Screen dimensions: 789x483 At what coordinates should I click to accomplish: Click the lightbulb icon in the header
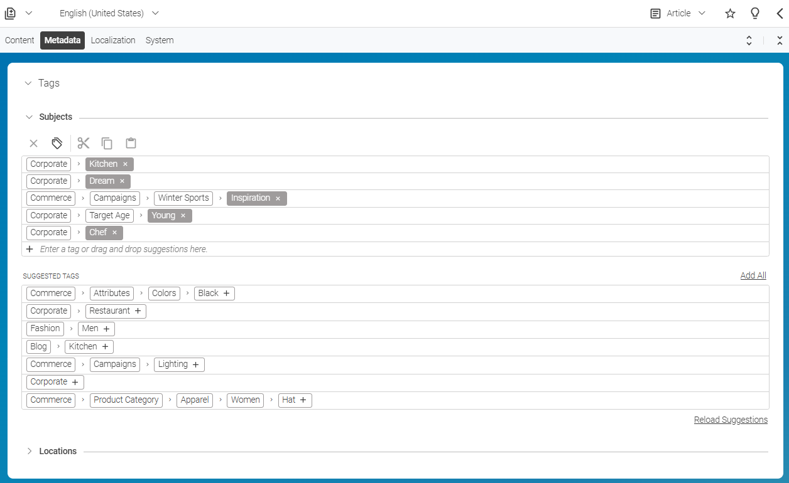click(755, 13)
